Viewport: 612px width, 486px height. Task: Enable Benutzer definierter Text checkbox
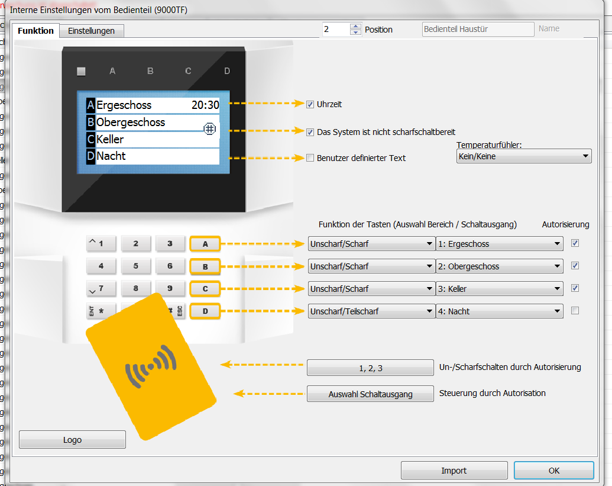tap(310, 158)
